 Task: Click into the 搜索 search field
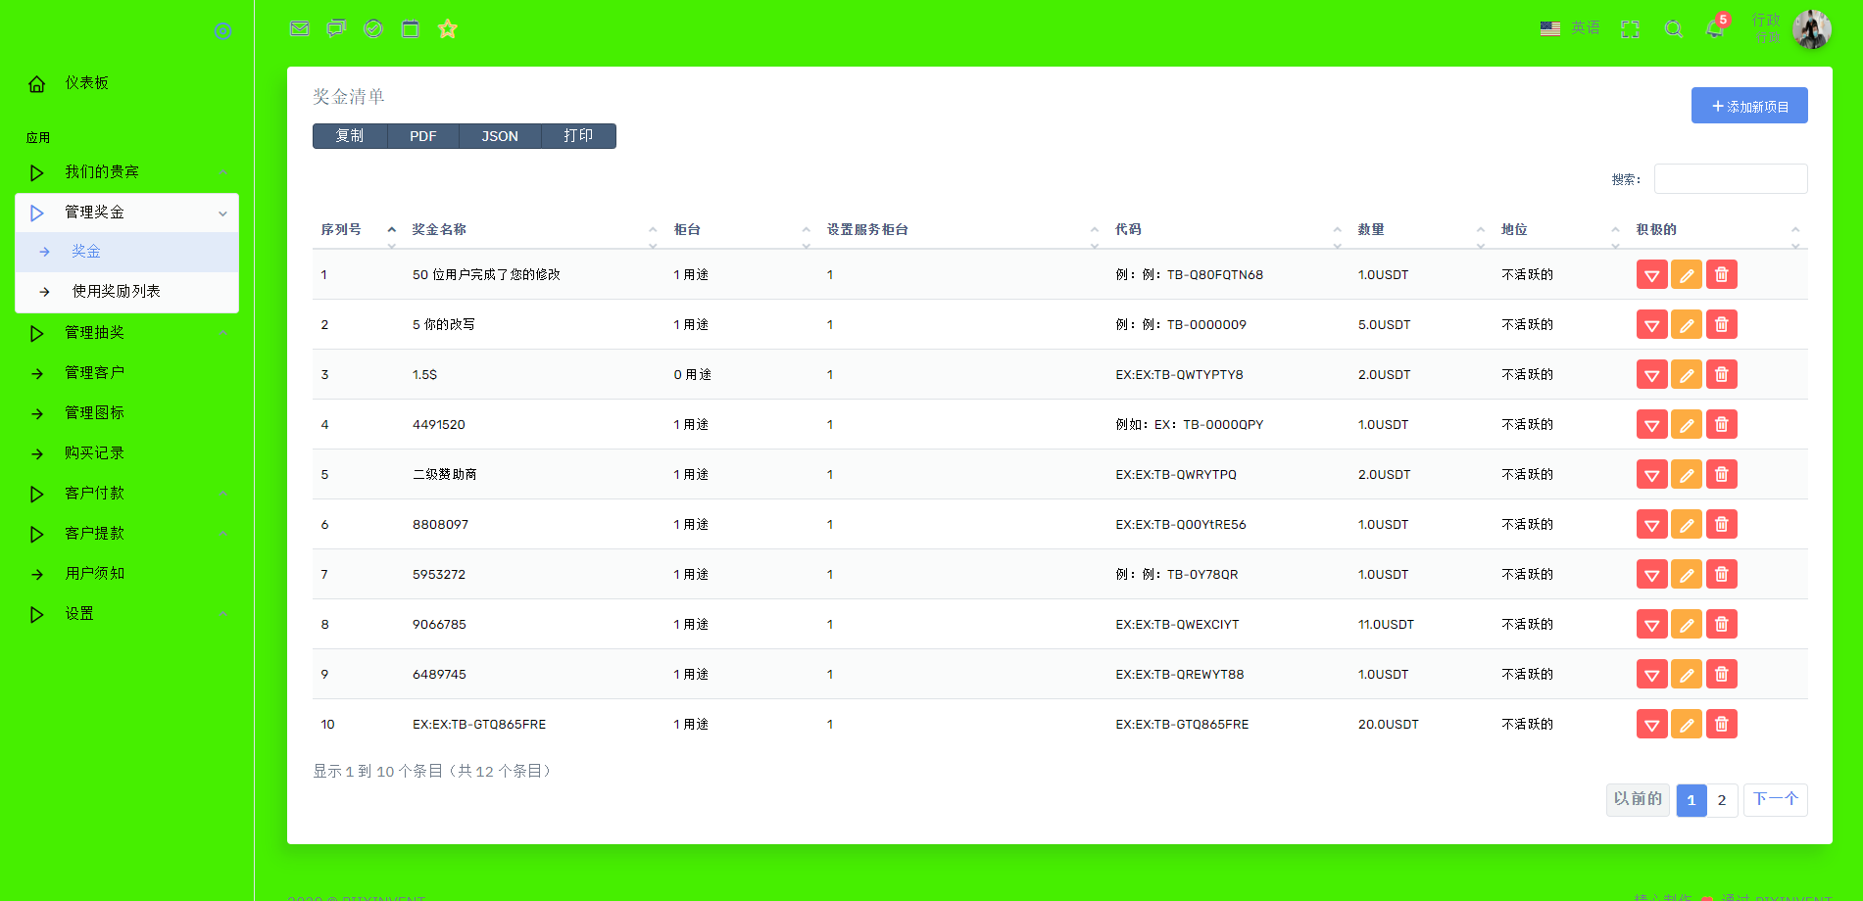tap(1730, 179)
